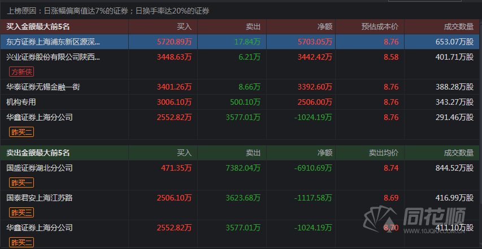Click 买入 header in the 买入金额最大前5名 row
This screenshot has height=249, width=482.
tap(184, 26)
